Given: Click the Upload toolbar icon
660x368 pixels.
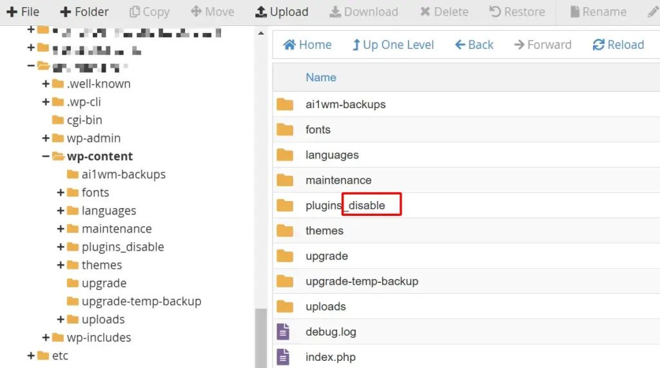Looking at the screenshot, I should point(261,12).
